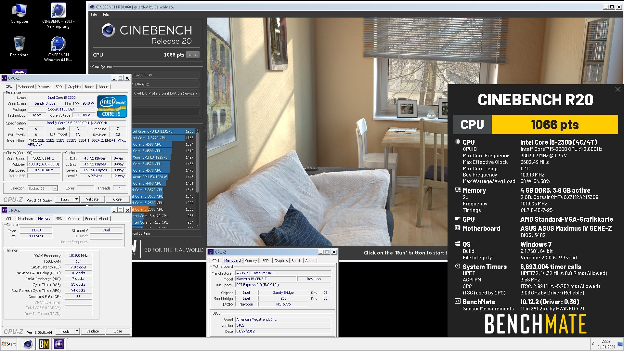The image size is (624, 351).
Task: Click the Cinebench logo sphere icon
Action: point(108,30)
